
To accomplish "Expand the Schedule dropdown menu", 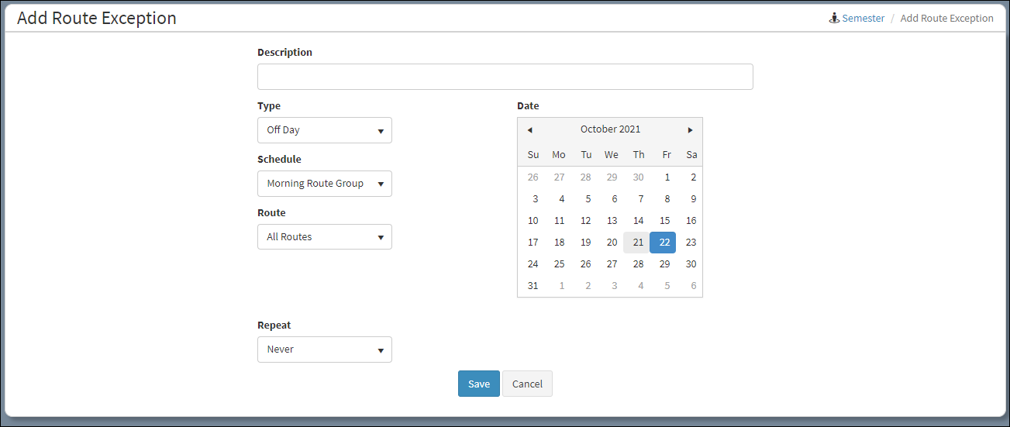I will coord(324,184).
